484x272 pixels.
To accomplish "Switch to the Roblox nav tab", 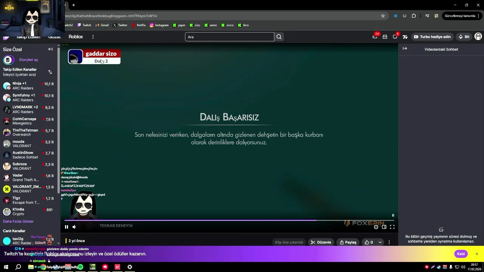I will coord(76,37).
